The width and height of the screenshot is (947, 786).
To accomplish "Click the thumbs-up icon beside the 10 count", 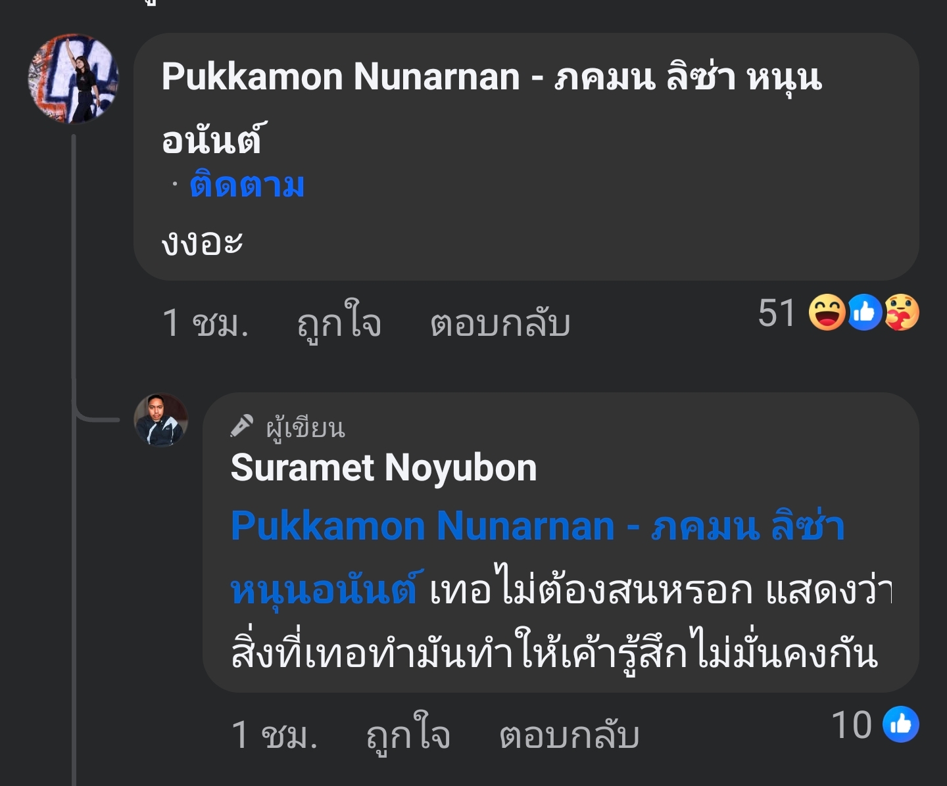I will [900, 725].
